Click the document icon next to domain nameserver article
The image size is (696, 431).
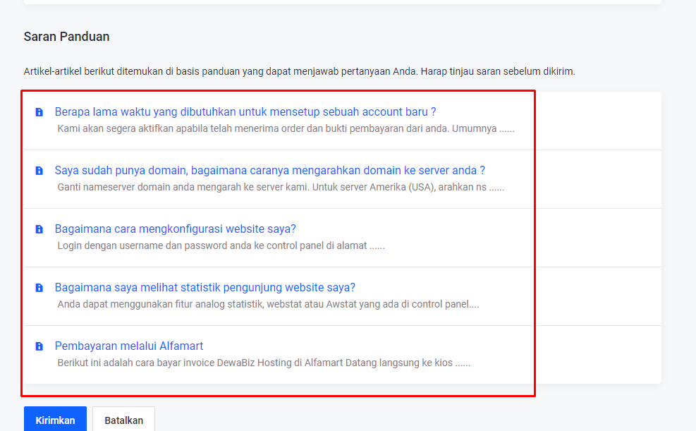(39, 171)
